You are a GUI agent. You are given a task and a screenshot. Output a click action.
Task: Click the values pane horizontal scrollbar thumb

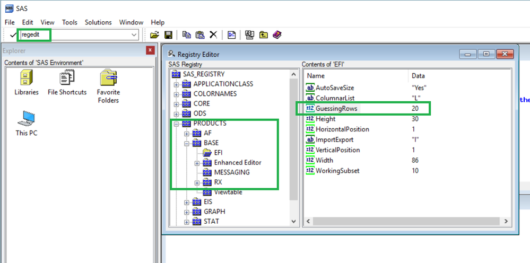pos(406,222)
